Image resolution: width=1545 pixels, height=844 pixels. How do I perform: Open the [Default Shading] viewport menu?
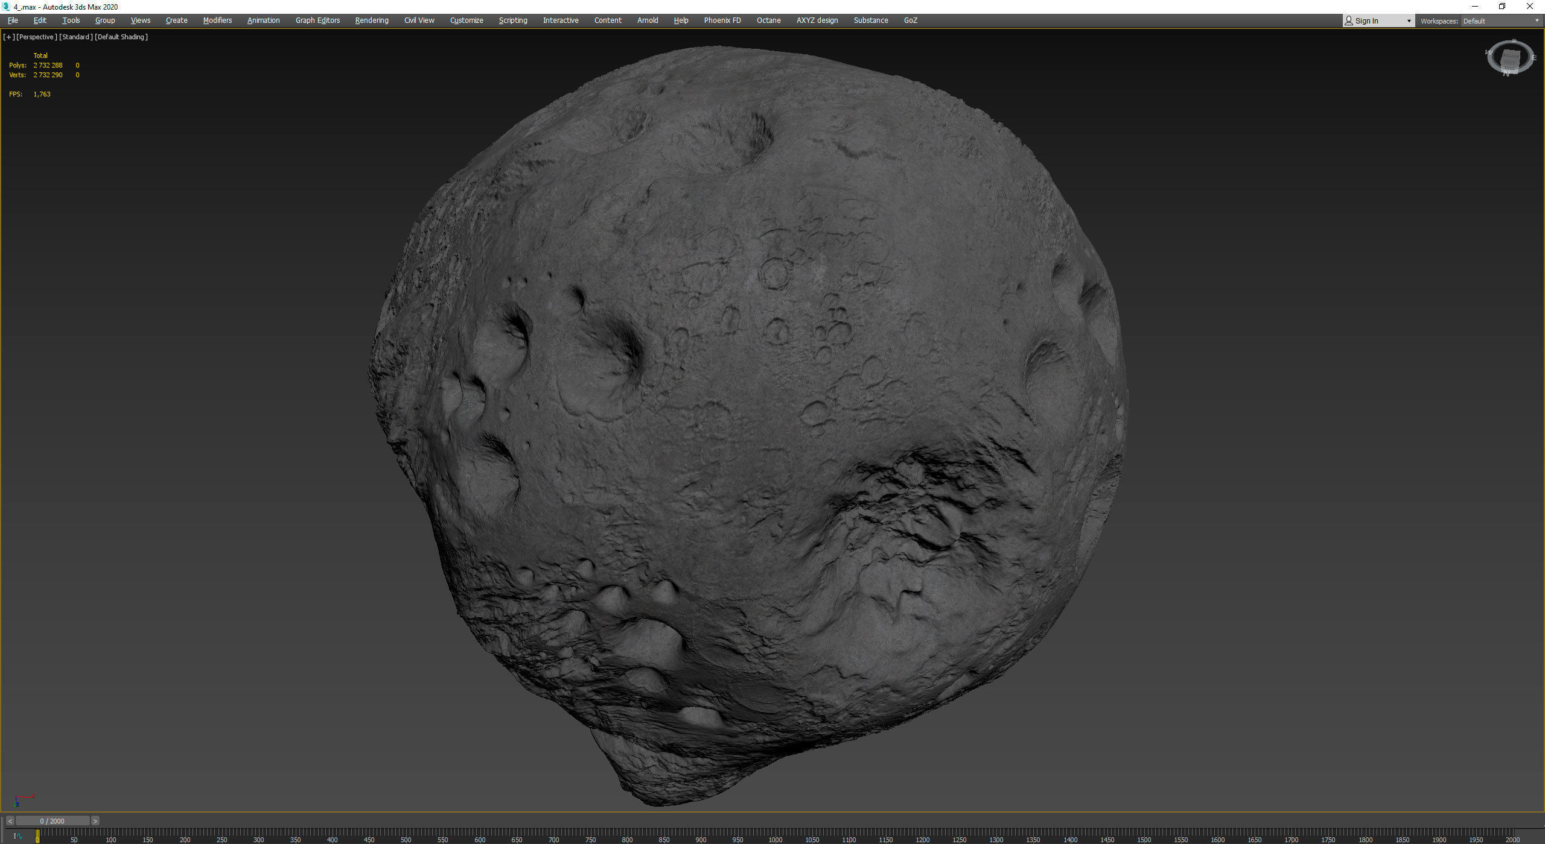tap(121, 37)
